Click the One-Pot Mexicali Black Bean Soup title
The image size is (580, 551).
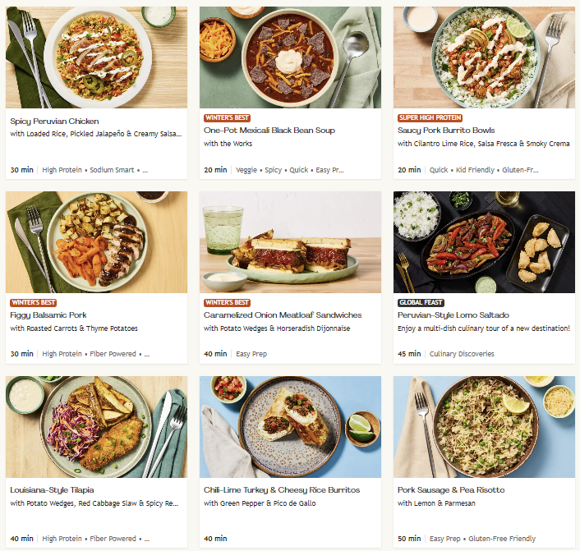tap(269, 131)
